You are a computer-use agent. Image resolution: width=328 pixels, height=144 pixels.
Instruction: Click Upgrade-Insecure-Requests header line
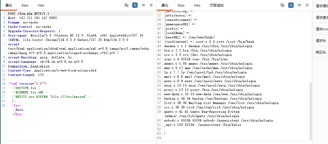34,31
